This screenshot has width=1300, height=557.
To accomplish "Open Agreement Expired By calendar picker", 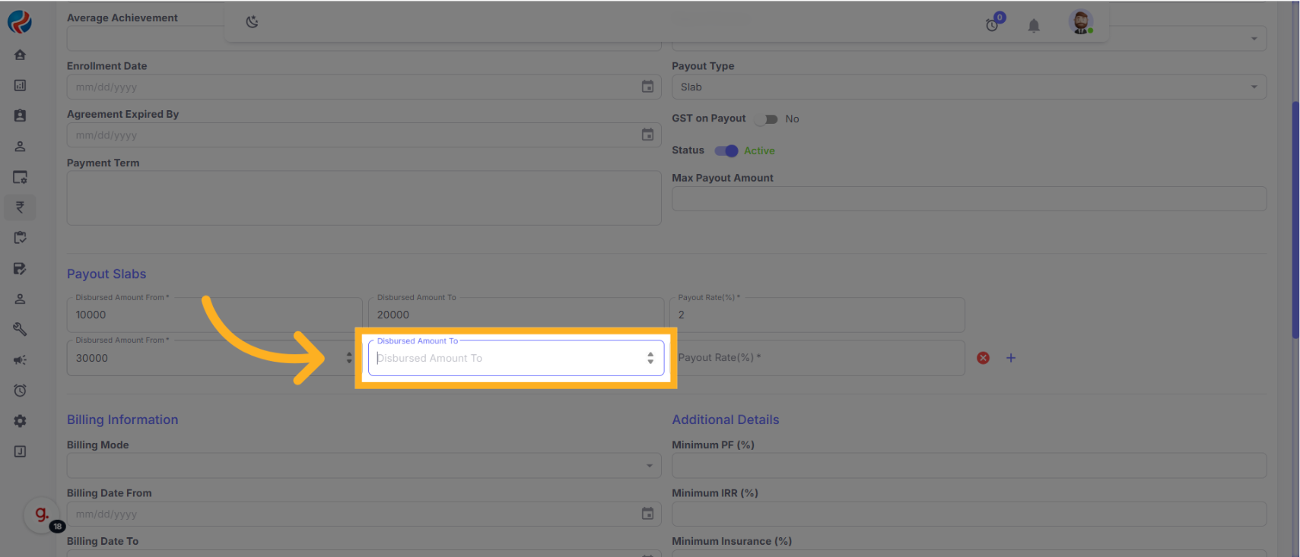I will (647, 135).
